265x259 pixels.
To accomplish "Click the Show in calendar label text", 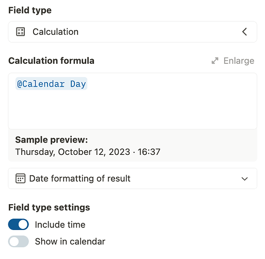I will pos(70,241).
